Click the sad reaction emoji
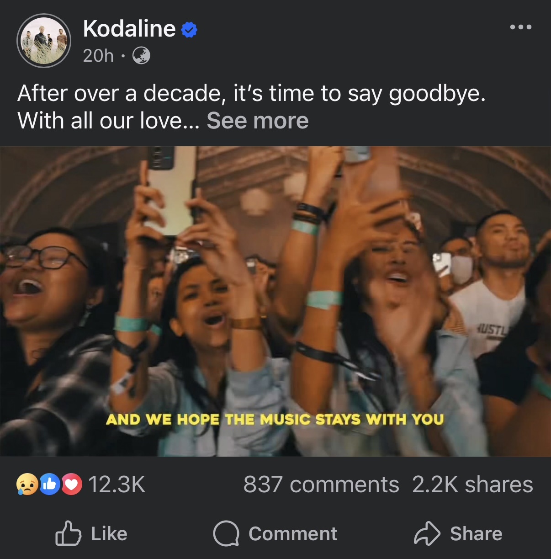Screen dimensions: 551x559 coord(27,484)
